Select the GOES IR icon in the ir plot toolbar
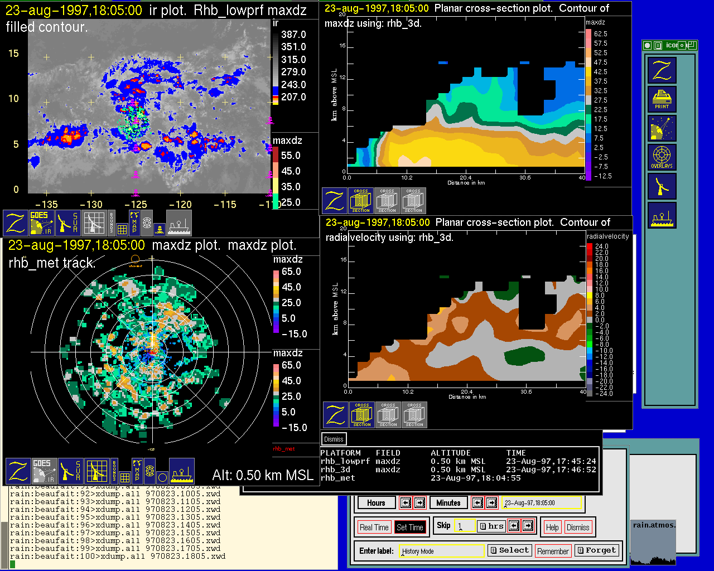 pos(42,222)
